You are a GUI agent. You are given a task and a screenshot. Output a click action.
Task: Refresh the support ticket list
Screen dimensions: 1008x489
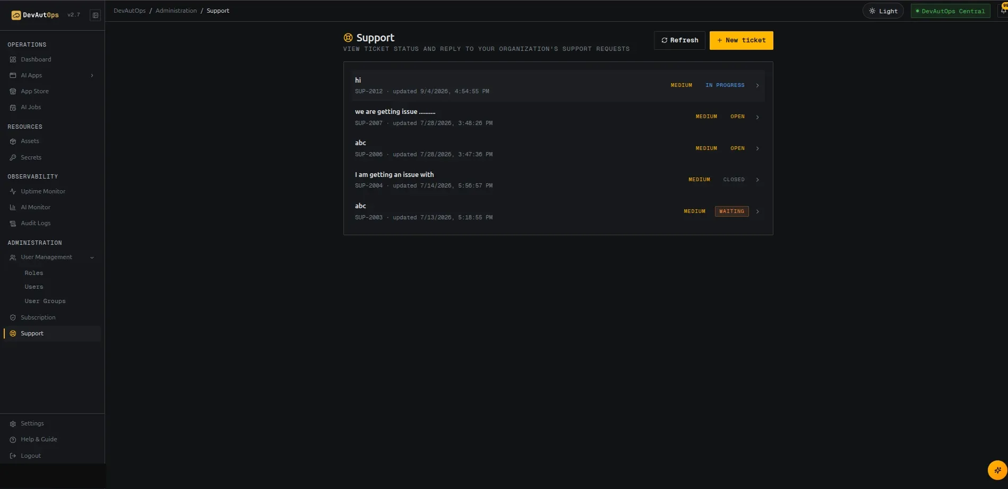tap(679, 40)
